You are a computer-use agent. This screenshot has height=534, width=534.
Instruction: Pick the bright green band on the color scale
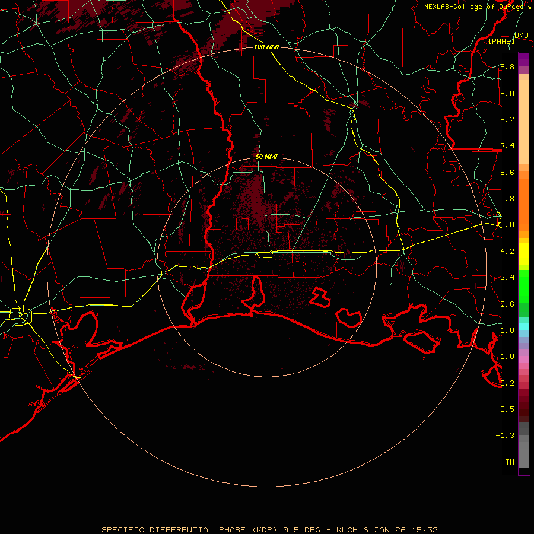click(524, 286)
